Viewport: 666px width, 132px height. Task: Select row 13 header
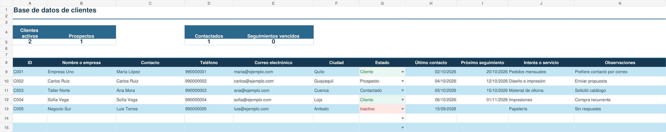pyautogui.click(x=6, y=109)
